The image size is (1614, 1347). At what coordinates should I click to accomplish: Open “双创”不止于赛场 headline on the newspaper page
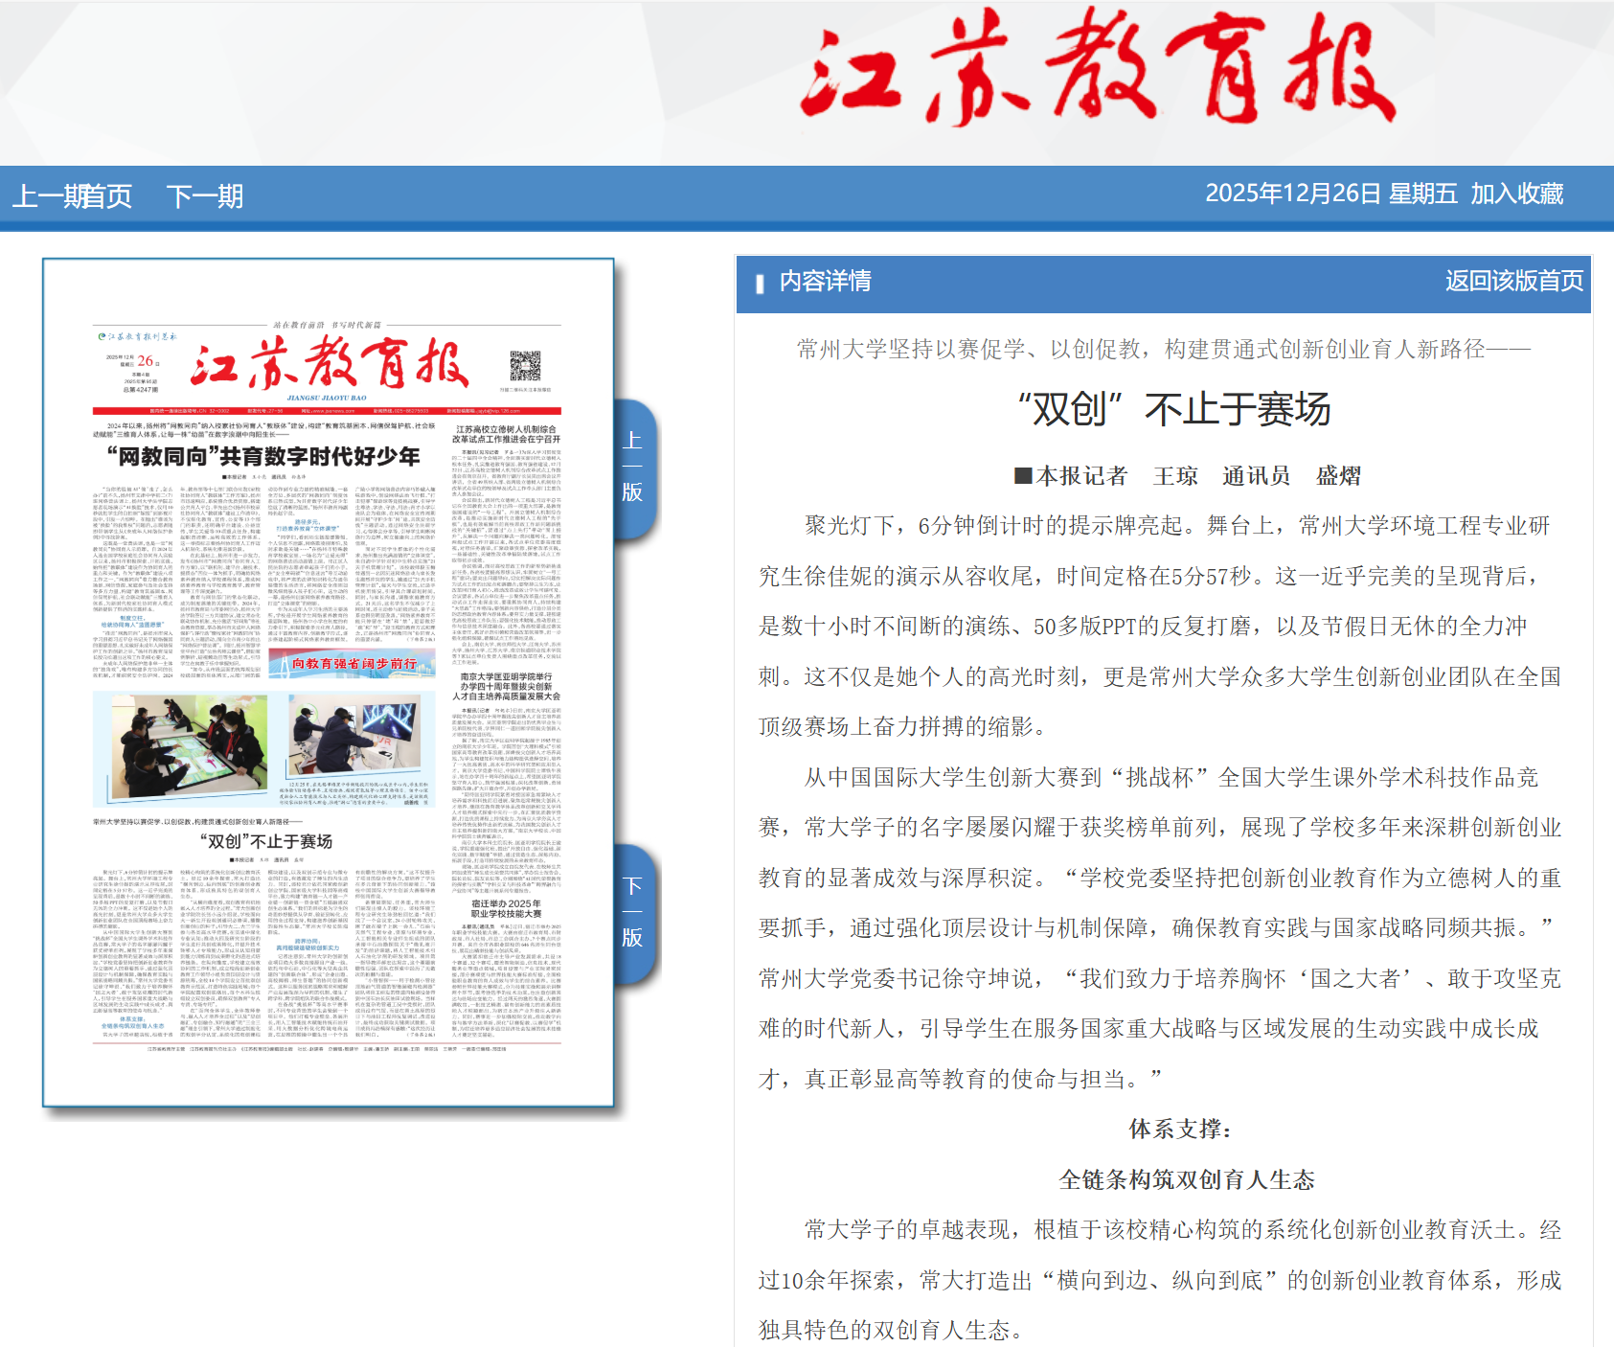[265, 841]
